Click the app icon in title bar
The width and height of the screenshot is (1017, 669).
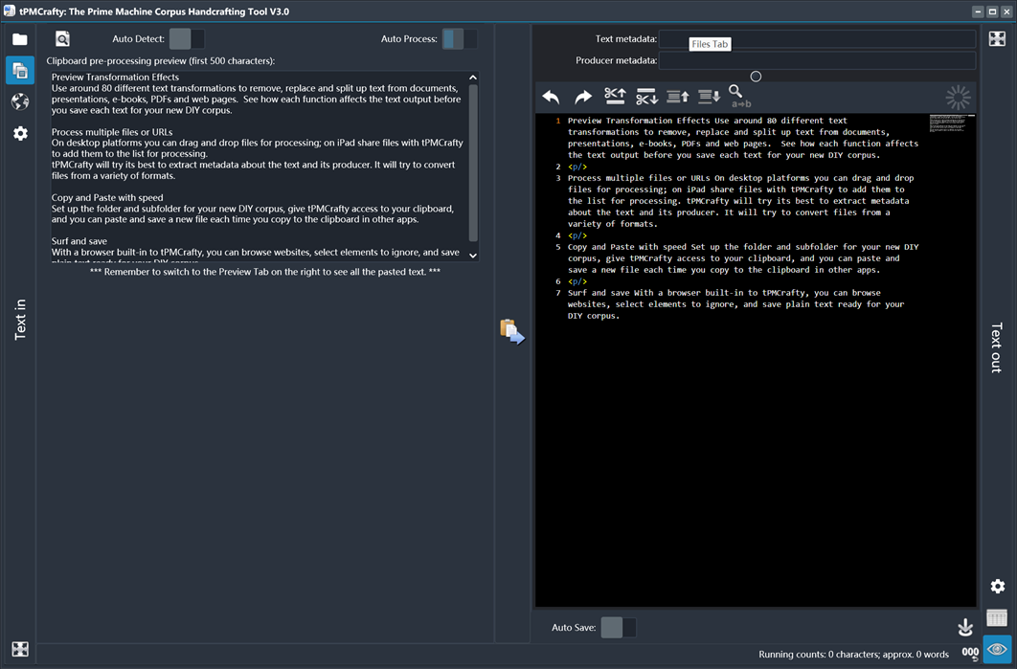click(x=9, y=11)
